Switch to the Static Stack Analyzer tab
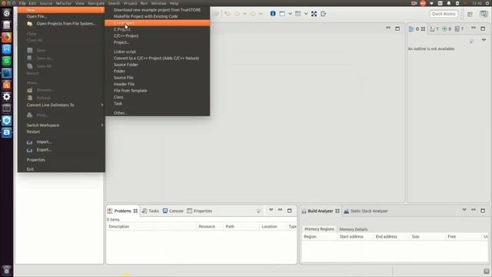This screenshot has width=492, height=277. click(x=366, y=211)
